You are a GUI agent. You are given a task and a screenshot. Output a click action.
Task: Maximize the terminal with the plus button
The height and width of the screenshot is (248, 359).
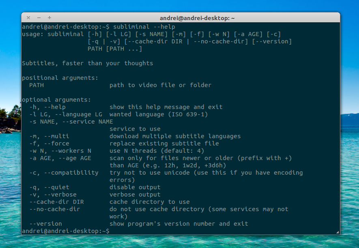click(49, 17)
